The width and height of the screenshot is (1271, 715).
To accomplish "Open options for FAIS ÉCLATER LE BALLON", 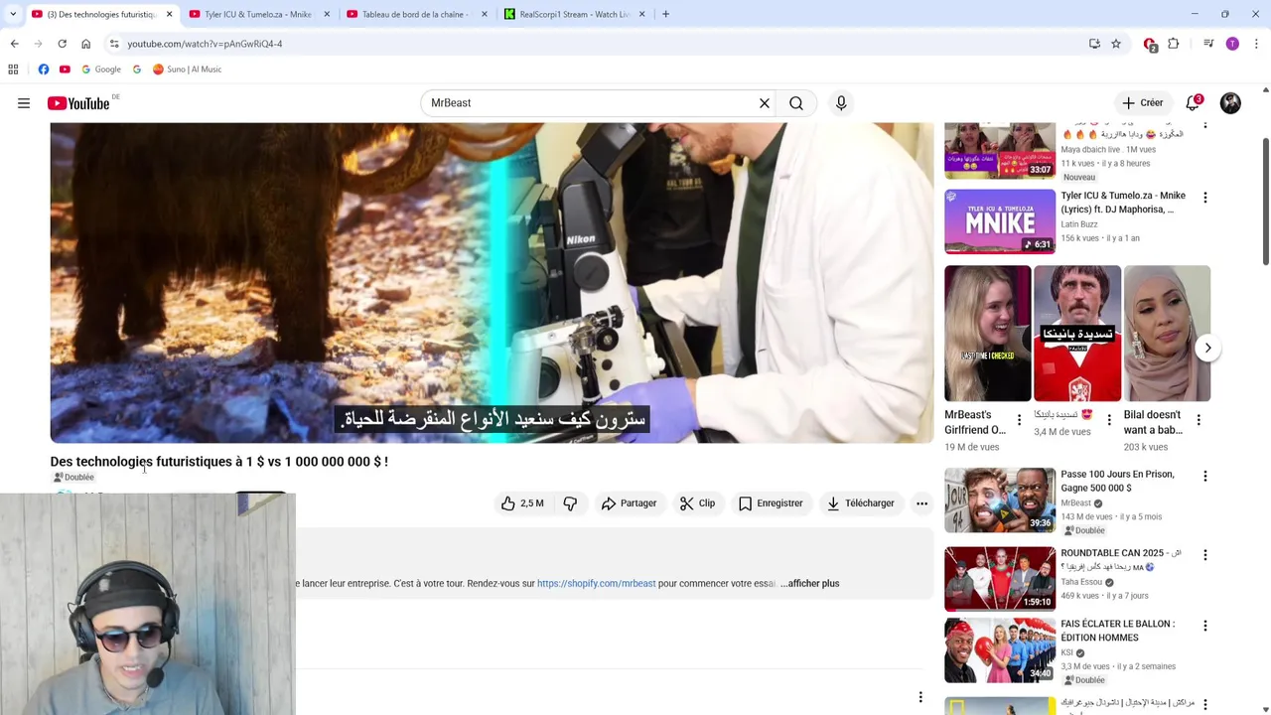I will (x=1205, y=626).
